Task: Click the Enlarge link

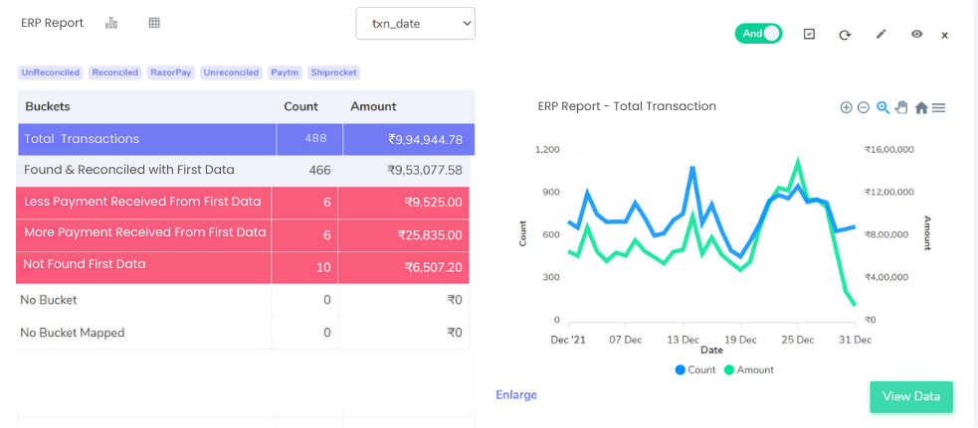Action: [516, 395]
